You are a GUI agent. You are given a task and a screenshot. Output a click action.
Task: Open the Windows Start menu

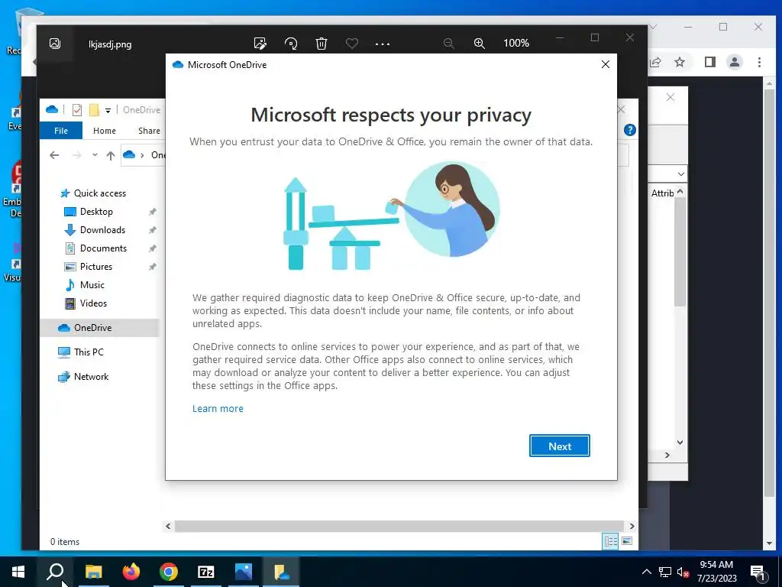[18, 572]
